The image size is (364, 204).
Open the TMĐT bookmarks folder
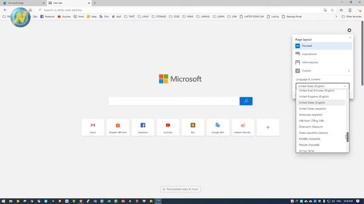129,16
